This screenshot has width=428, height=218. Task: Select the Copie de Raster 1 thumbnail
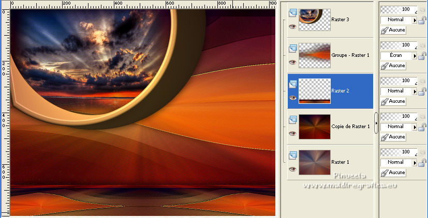(315, 127)
